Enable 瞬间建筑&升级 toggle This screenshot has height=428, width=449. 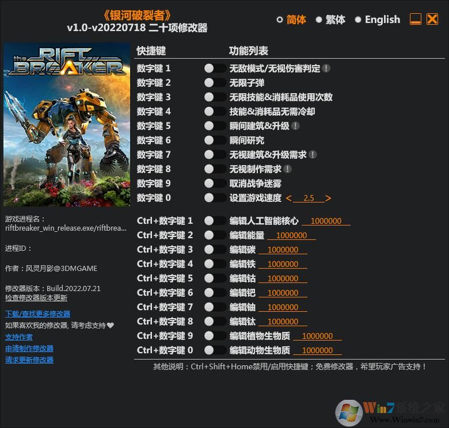(x=215, y=125)
